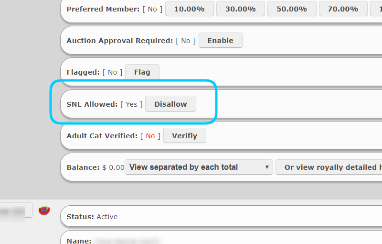Click the small red user avatar icon

pos(44,211)
